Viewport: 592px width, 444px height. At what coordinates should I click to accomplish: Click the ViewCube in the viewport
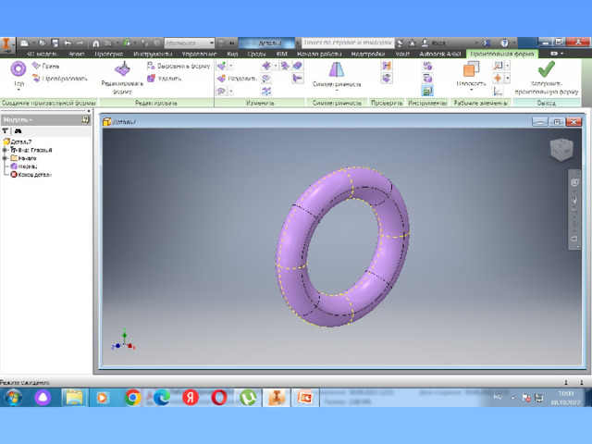point(561,150)
